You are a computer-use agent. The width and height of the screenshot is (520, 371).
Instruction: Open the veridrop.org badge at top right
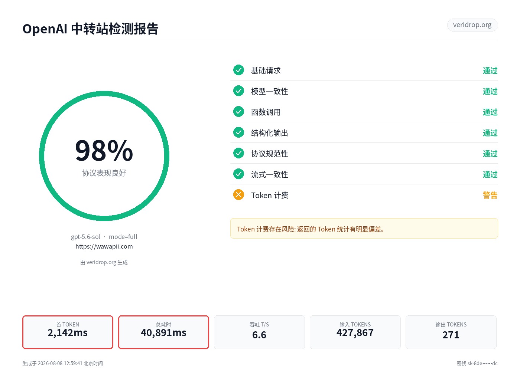coord(472,25)
